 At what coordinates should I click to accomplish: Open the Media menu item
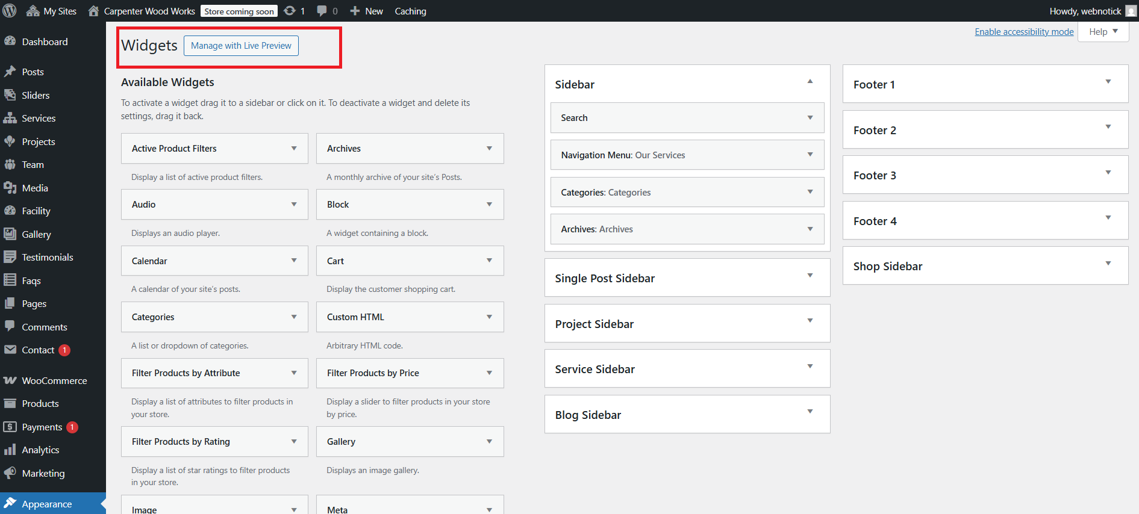point(35,188)
